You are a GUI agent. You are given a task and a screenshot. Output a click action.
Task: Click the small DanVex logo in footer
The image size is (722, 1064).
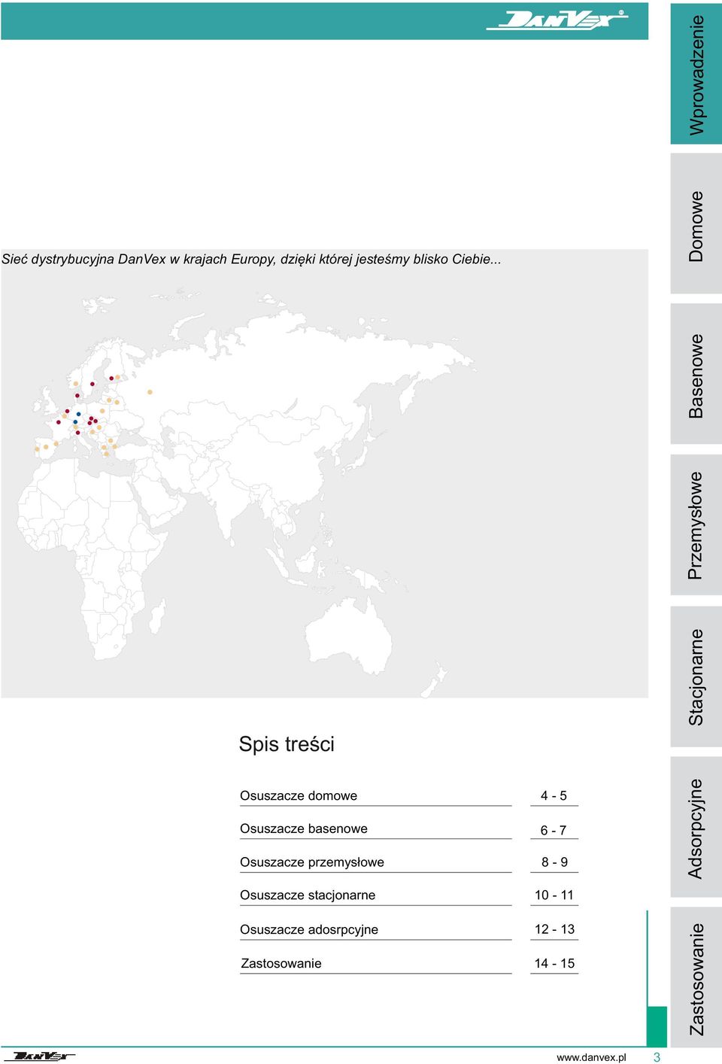(x=44, y=1056)
